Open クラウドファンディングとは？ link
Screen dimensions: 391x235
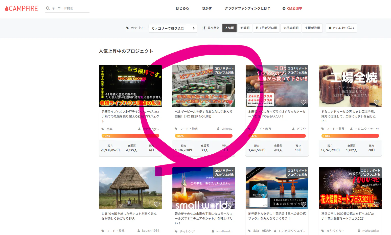click(x=247, y=8)
